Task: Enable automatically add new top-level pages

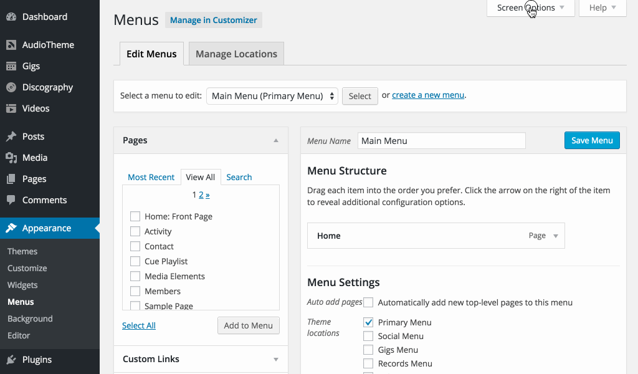Action: pos(368,302)
